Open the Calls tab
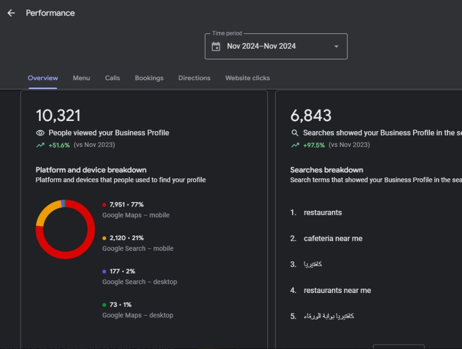The image size is (462, 349). click(x=112, y=78)
